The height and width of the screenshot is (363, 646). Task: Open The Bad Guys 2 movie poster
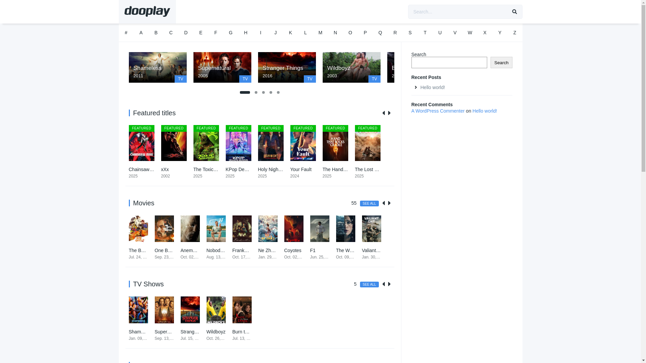point(138,229)
